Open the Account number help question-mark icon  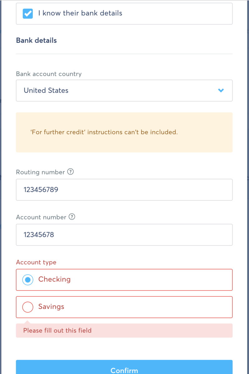point(72,217)
